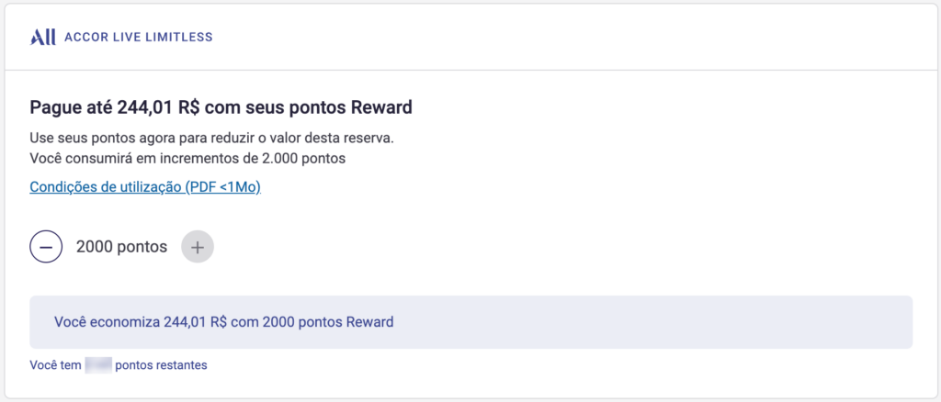
Task: Click the "Use seus pontos agora" description line
Action: point(218,139)
